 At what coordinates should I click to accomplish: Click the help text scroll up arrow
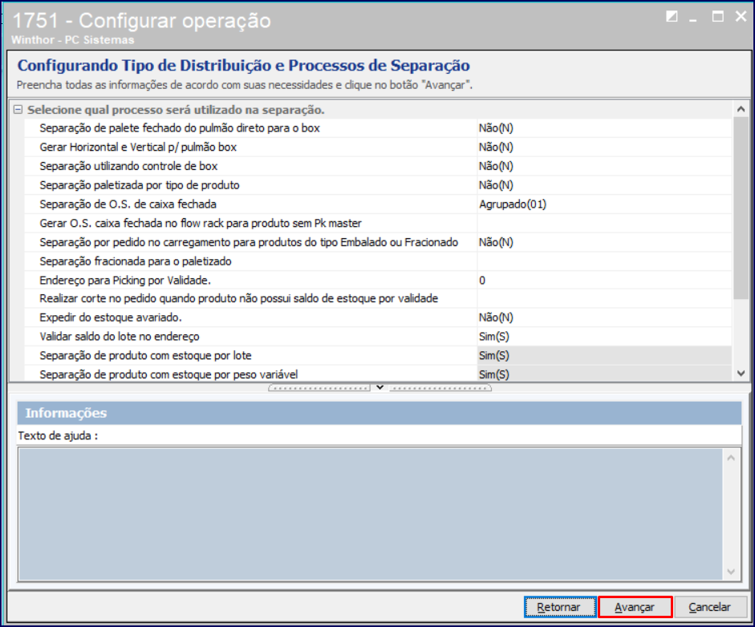click(x=730, y=458)
